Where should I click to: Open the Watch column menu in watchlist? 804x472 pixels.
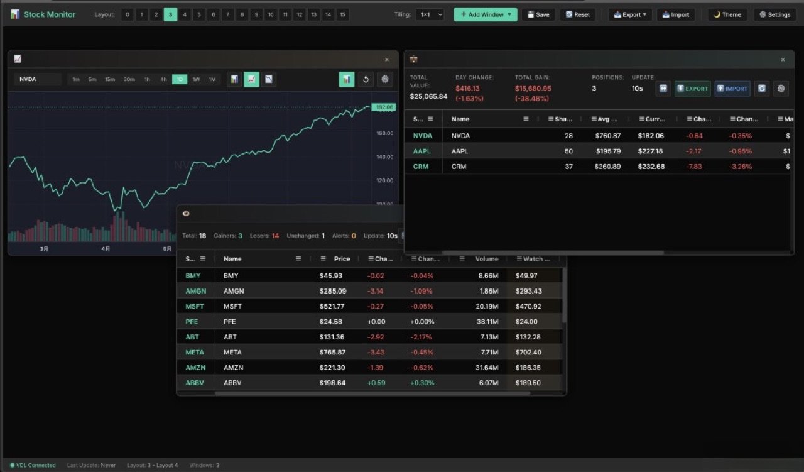[x=519, y=259]
